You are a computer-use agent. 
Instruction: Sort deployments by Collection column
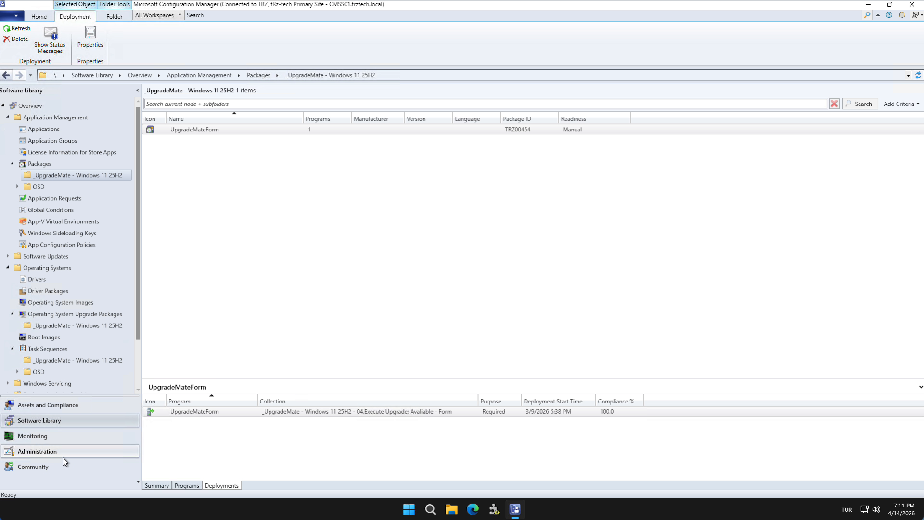coord(368,402)
